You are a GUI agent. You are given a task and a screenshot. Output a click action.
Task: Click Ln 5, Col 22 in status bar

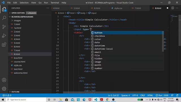[113, 95]
